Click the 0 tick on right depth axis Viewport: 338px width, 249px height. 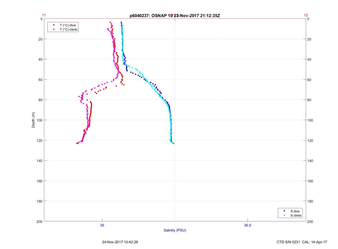coord(308,19)
